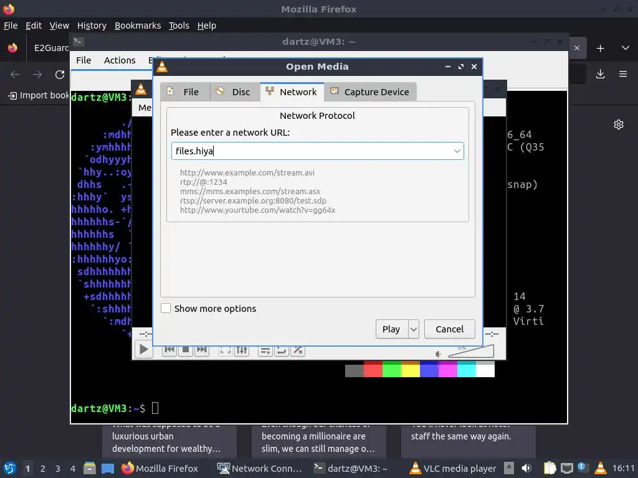This screenshot has width=638, height=478.
Task: Open extended settings equalizer icon in VLC
Action: coord(242,350)
